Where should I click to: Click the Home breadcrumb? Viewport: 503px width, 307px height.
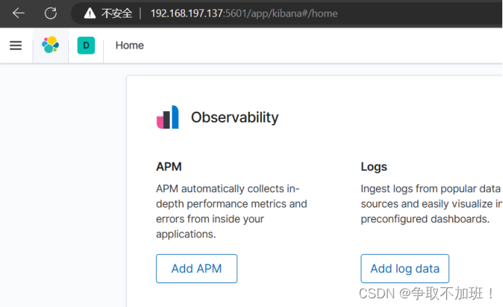[x=130, y=45]
